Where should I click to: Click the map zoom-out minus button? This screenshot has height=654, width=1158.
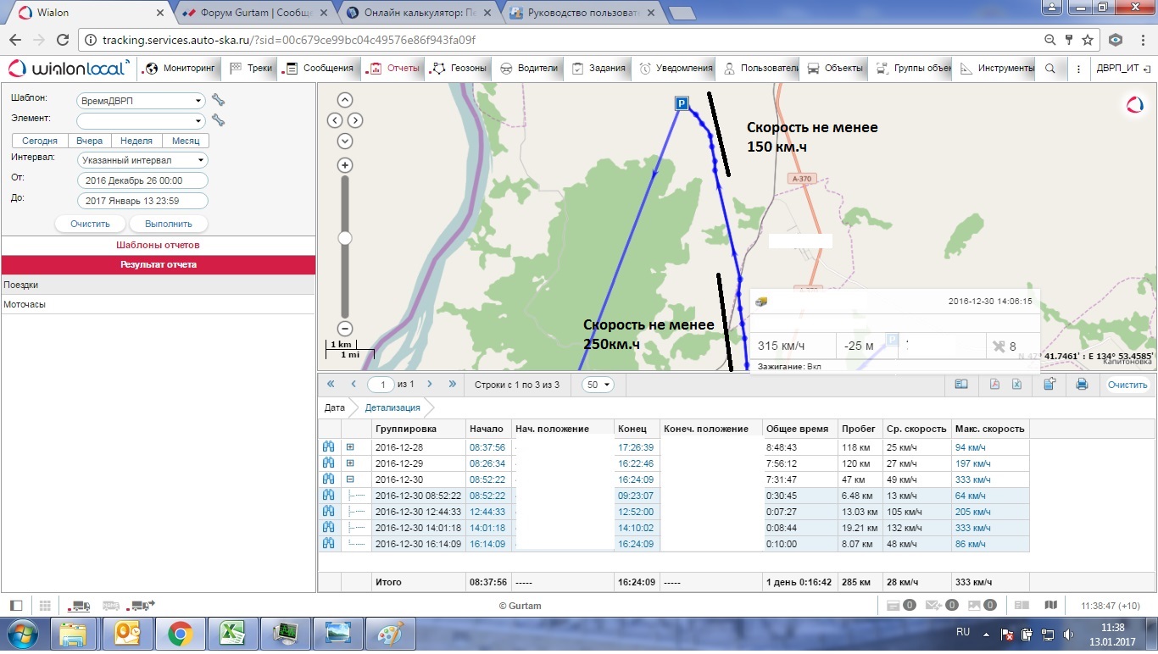(345, 329)
